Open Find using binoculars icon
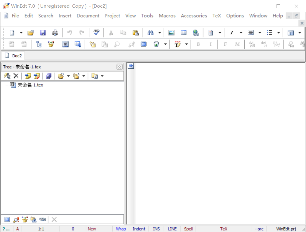Screen dimensions: 306x232 pyautogui.click(x=150, y=33)
